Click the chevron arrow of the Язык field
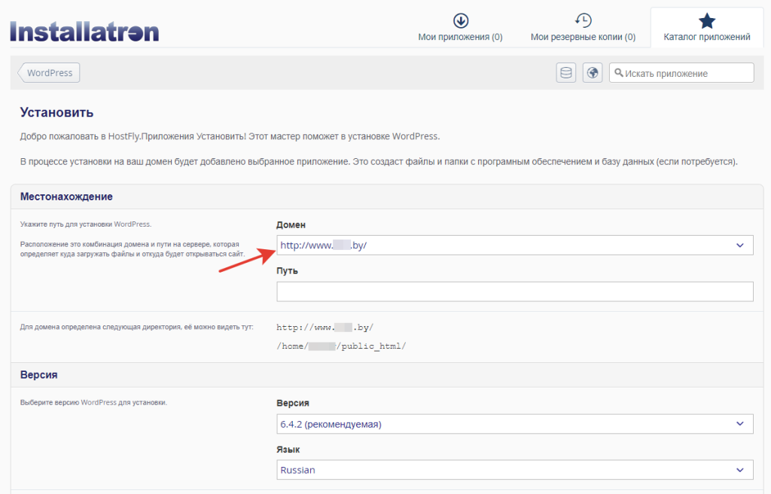Viewport: 771px width, 494px height. pos(739,470)
